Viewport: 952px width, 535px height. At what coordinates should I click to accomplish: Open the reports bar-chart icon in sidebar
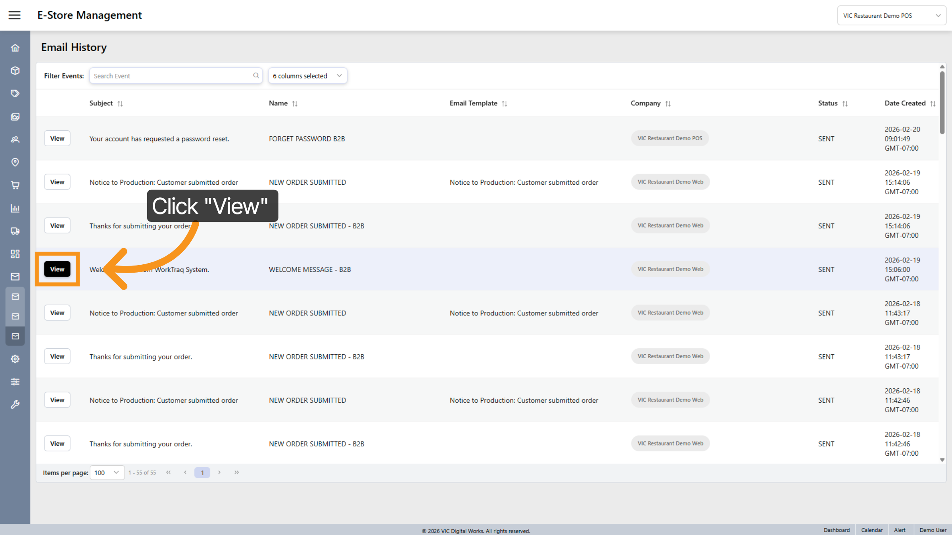tap(15, 208)
